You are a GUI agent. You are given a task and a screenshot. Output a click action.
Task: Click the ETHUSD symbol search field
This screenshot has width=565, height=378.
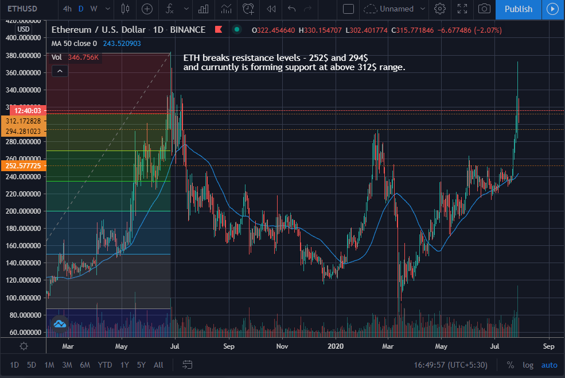coord(23,9)
